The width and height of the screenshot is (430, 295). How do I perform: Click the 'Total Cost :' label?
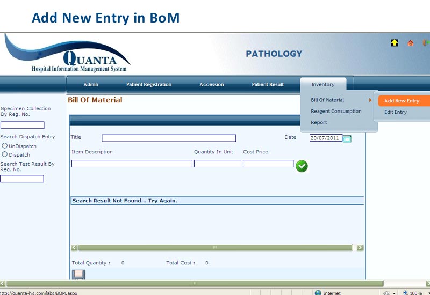181,263
